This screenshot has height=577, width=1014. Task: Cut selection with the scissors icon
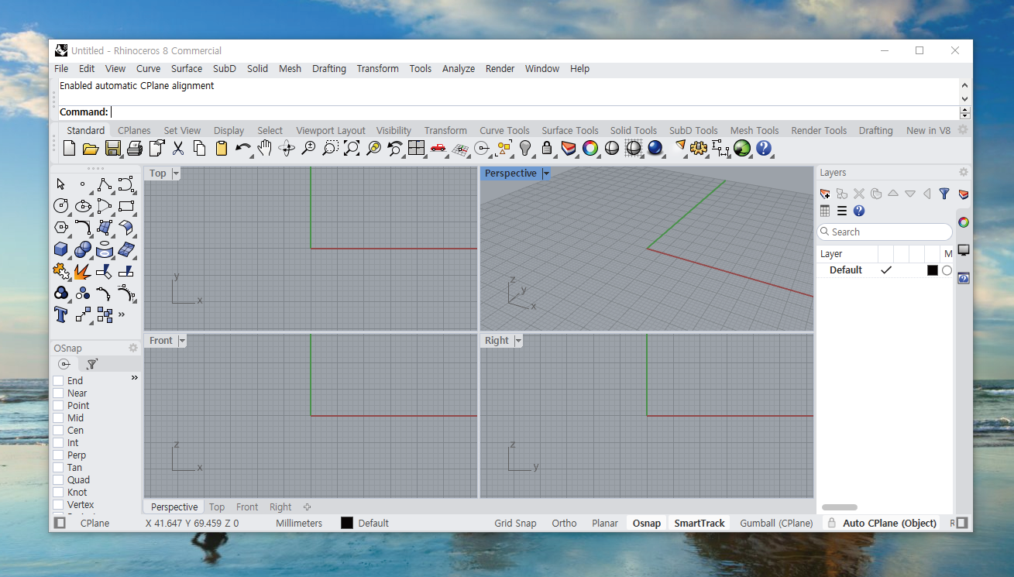click(177, 149)
